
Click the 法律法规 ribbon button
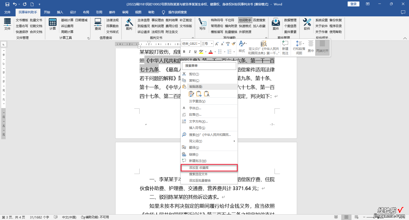point(112,20)
